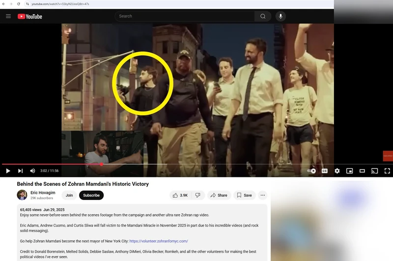This screenshot has height=261, width=393.
Task: Click the YouTube logo to go home
Action: click(30, 16)
